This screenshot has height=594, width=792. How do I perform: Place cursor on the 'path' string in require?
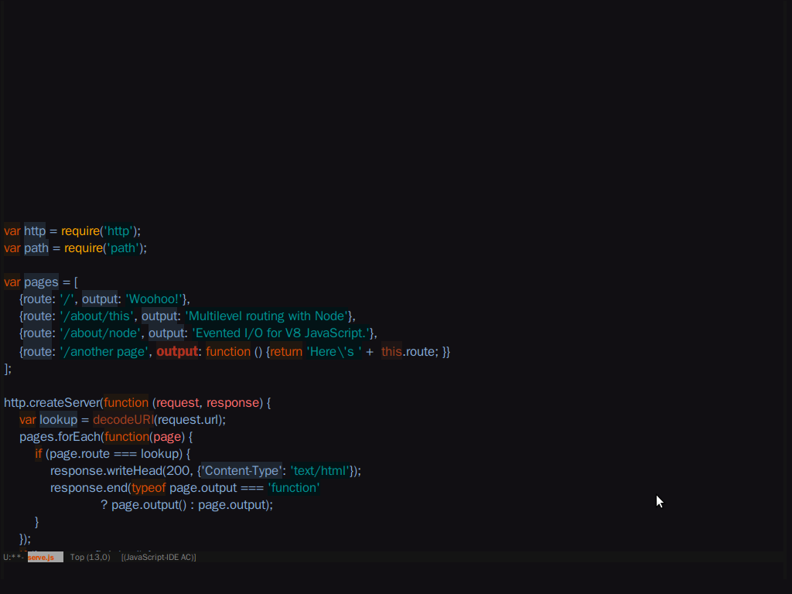[123, 248]
